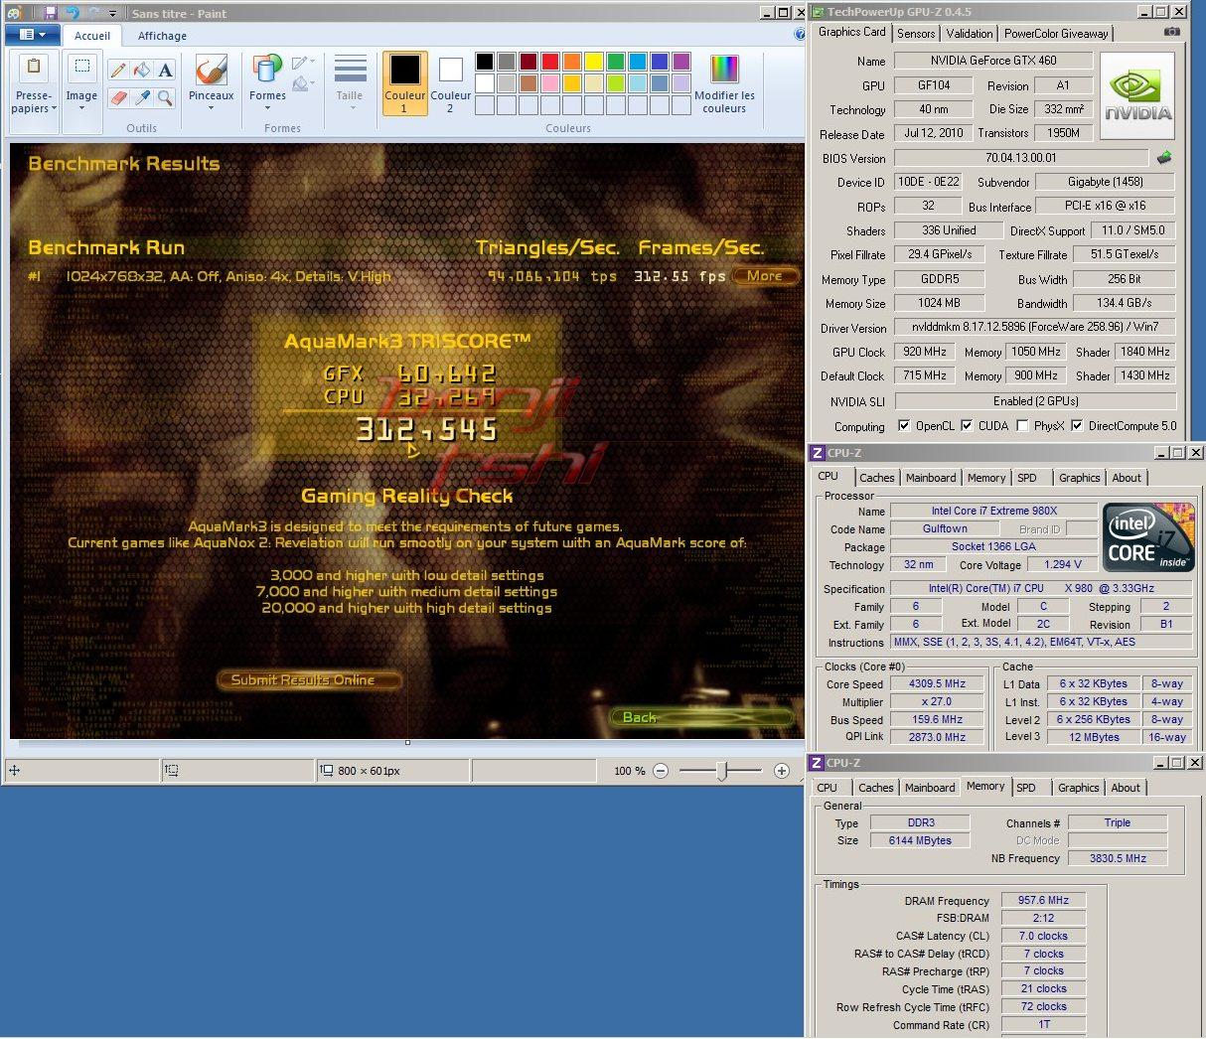This screenshot has width=1206, height=1039.
Task: Pick the green color swatch in palette
Action: coord(615,62)
